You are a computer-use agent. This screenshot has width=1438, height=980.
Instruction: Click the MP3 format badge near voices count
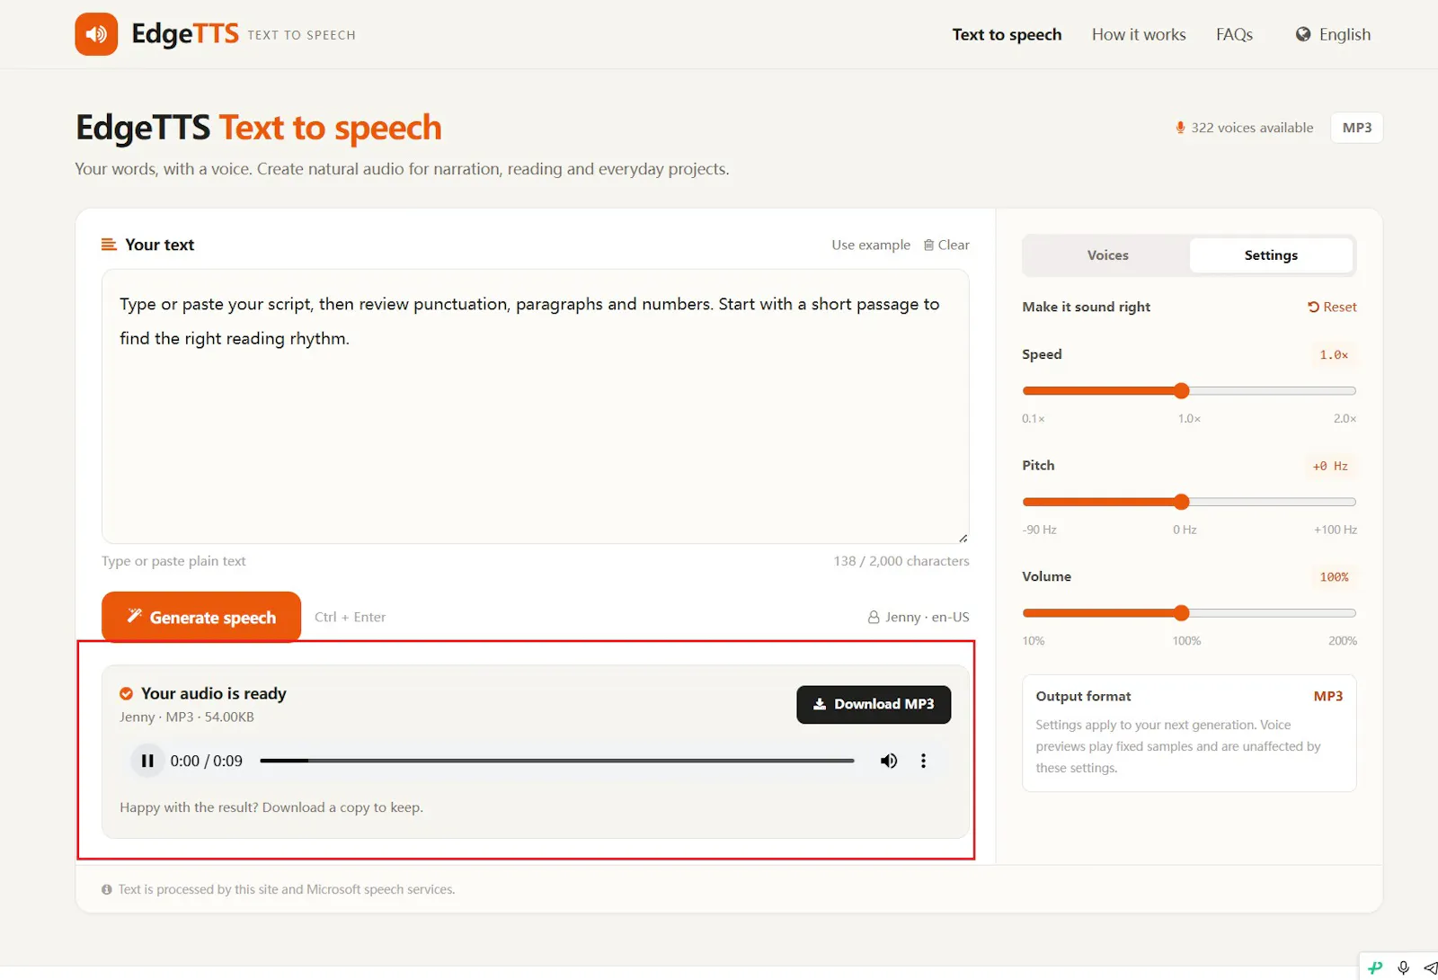tap(1357, 128)
